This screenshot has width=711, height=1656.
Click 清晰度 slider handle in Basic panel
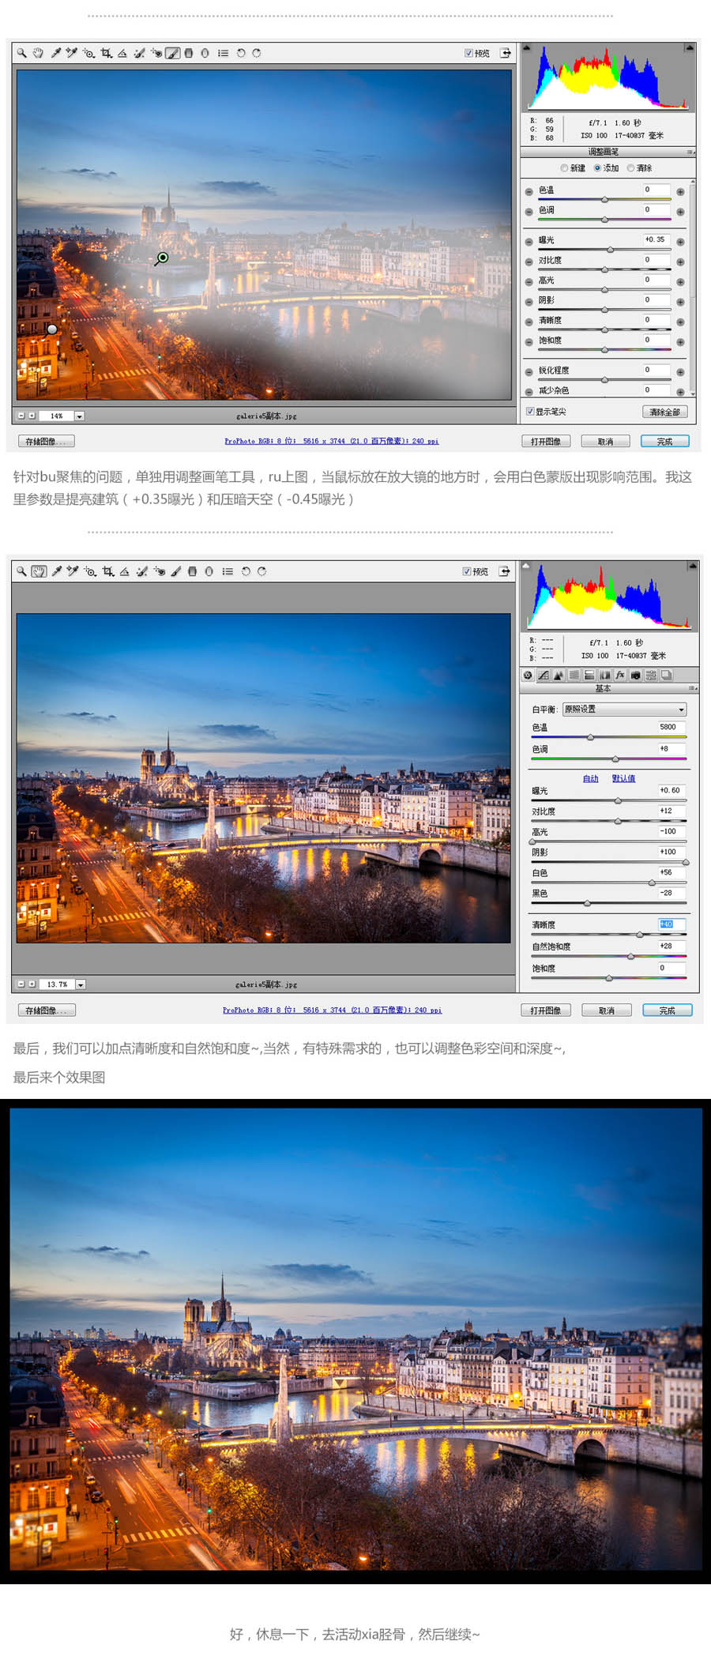pos(640,935)
